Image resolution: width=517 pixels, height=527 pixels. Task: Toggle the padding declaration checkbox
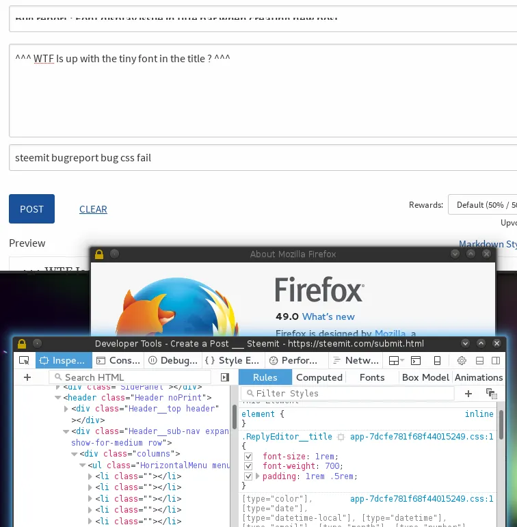coord(248,476)
